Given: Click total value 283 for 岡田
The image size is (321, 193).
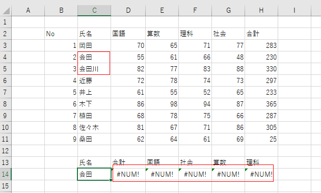Looking at the screenshot, I should (261, 45).
